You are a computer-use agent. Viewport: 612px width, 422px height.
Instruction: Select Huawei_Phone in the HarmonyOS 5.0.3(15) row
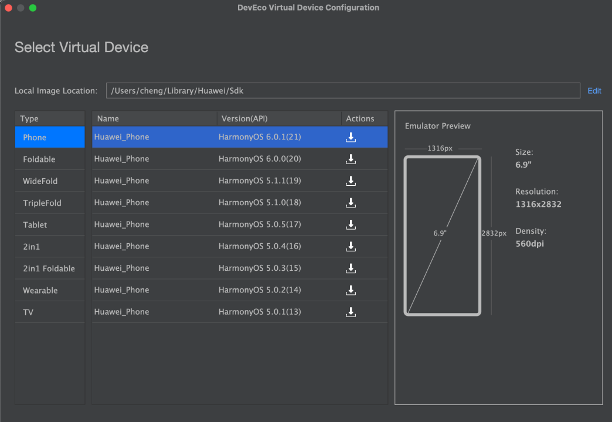[121, 268]
